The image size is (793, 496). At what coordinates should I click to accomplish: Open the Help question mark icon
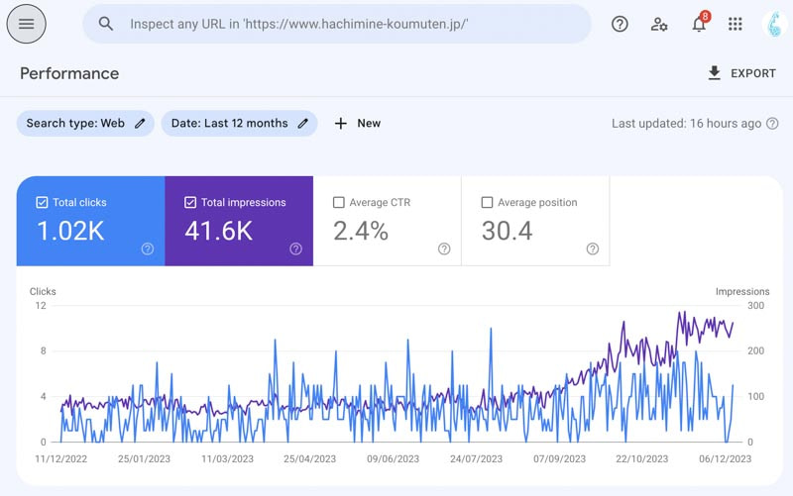pos(620,24)
